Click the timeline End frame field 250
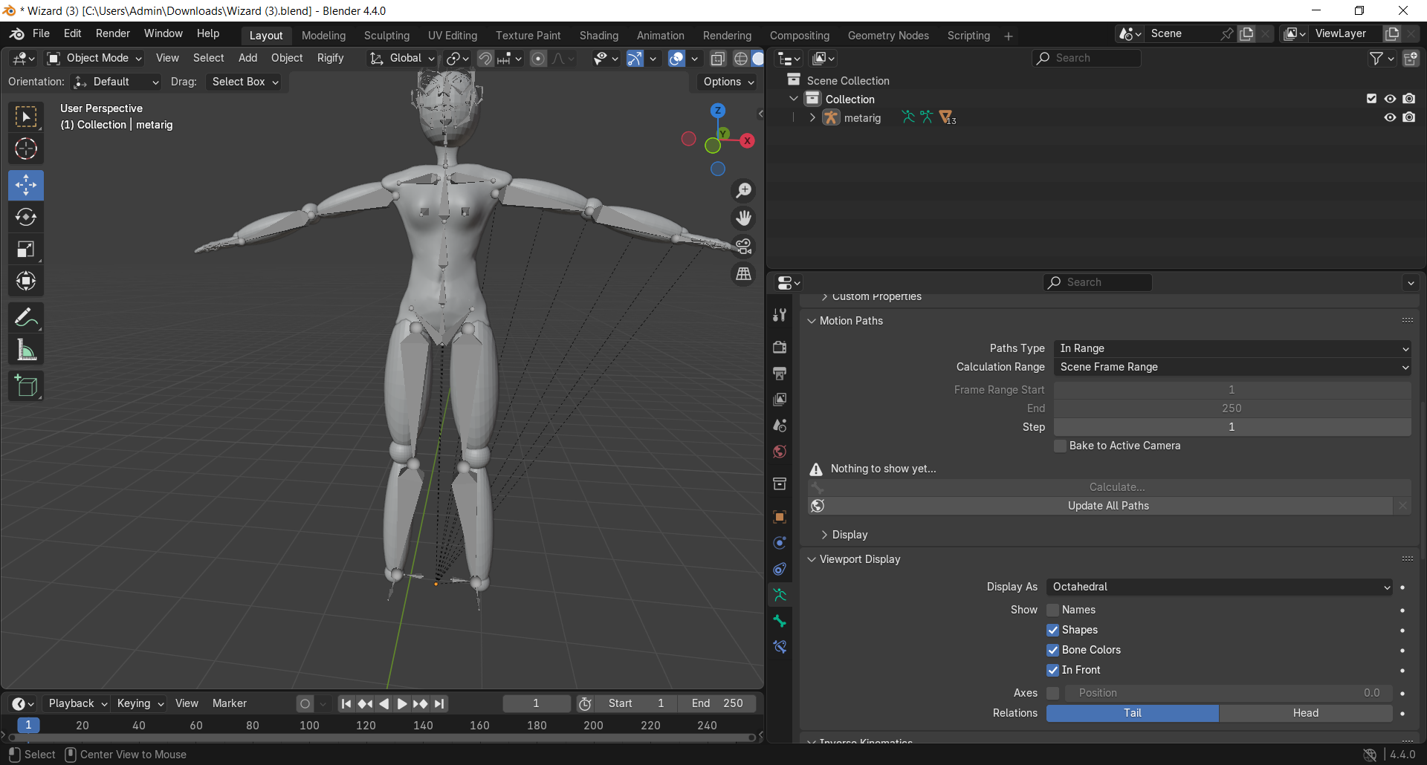 coord(716,703)
